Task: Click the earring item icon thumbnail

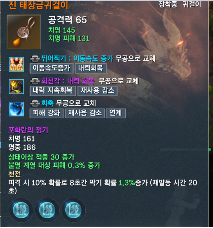Action: tap(24, 32)
